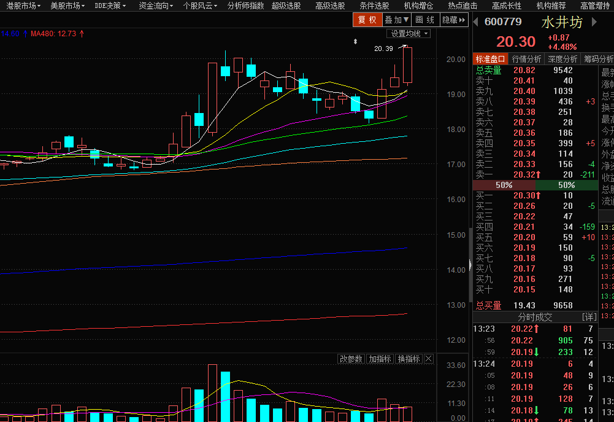This screenshot has height=422, width=614.
Task: Click the 改参数 button
Action: (351, 359)
